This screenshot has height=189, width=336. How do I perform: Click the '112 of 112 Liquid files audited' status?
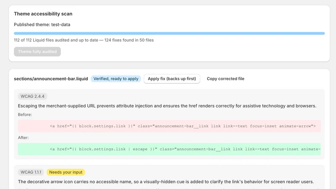[84, 40]
